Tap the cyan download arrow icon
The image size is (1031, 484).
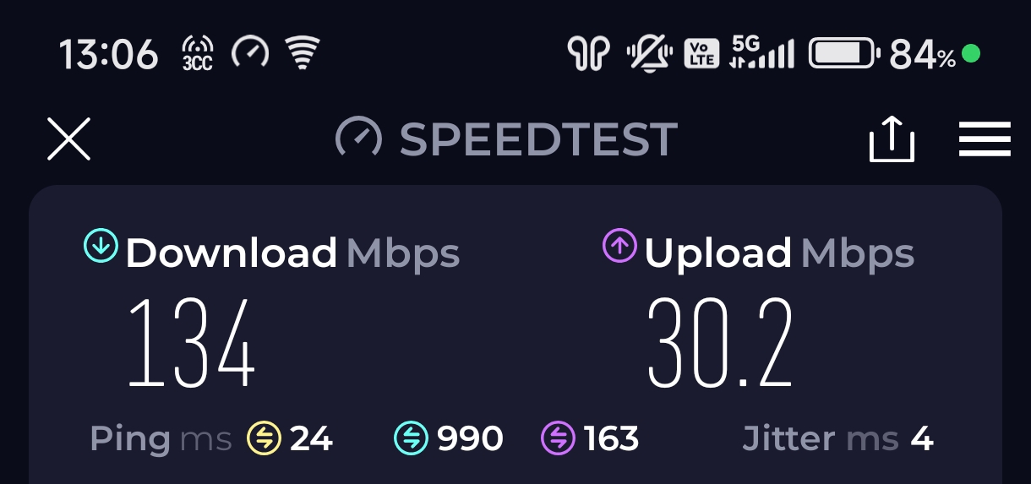pyautogui.click(x=101, y=246)
